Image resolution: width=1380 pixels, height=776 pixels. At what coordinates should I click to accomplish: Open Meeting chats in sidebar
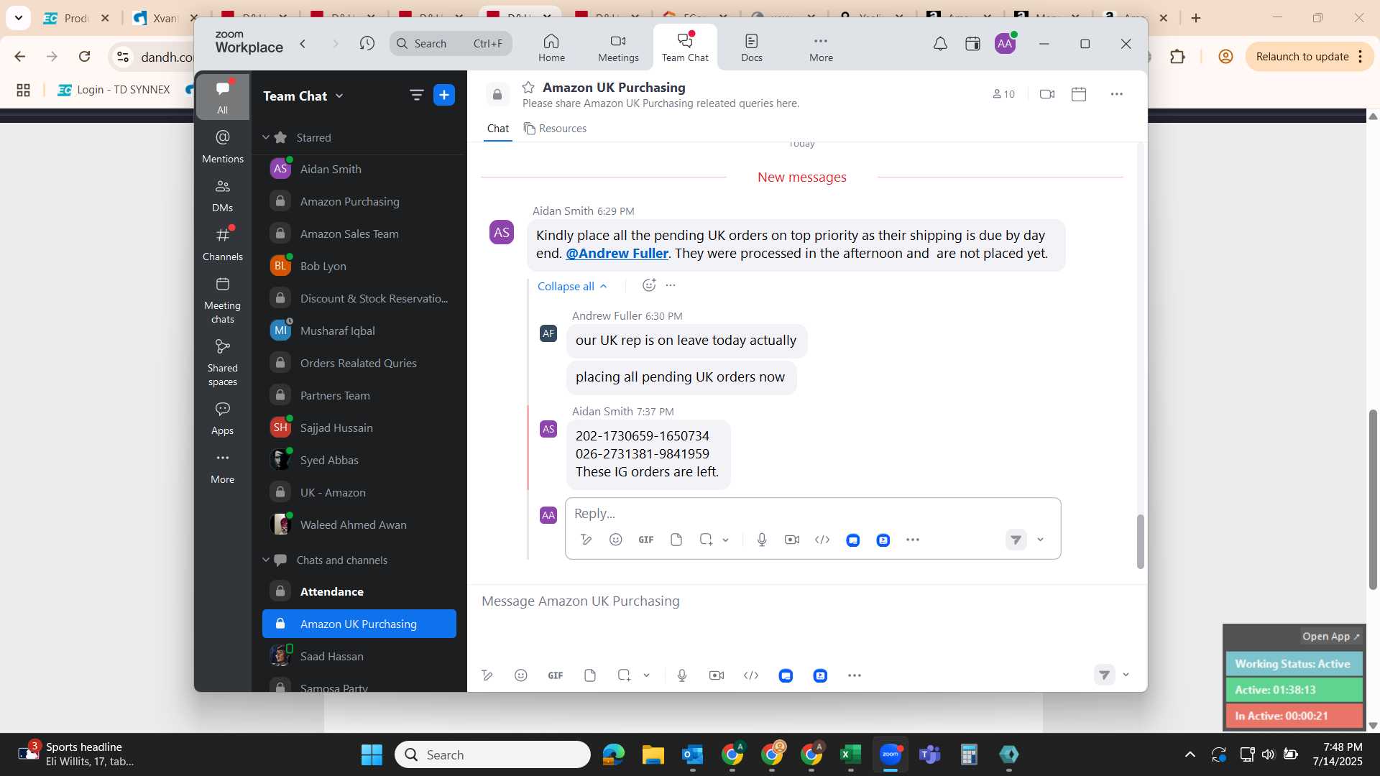coord(222,300)
